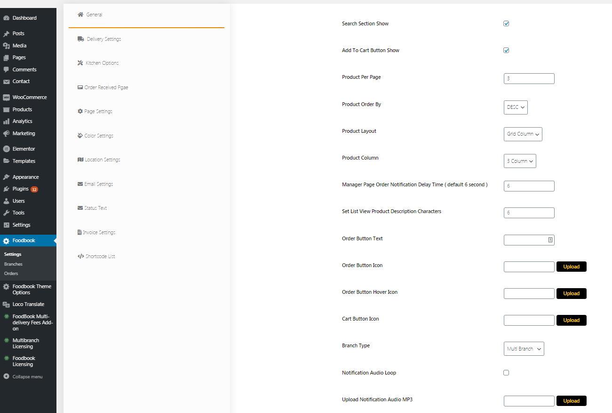Focus the Product Per Page field

[x=529, y=79]
